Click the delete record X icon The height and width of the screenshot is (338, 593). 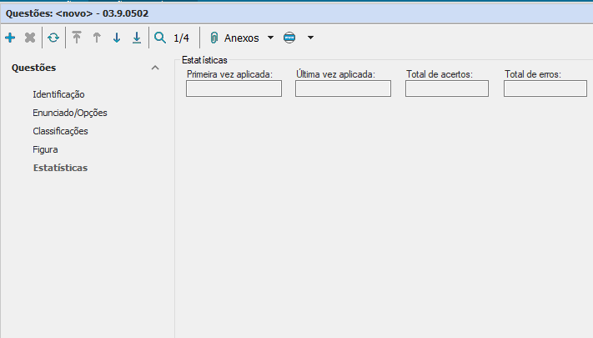click(x=30, y=38)
